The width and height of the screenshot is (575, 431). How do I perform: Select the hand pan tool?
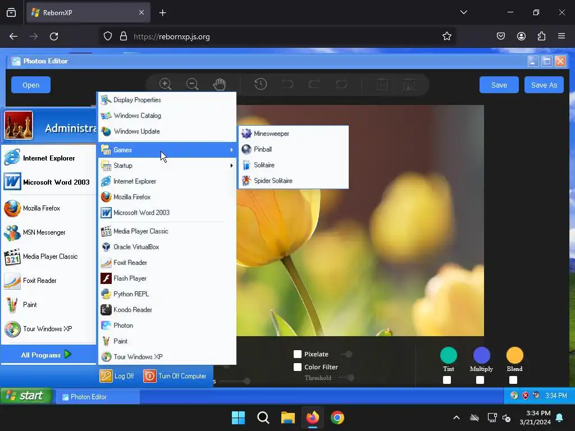tap(220, 84)
